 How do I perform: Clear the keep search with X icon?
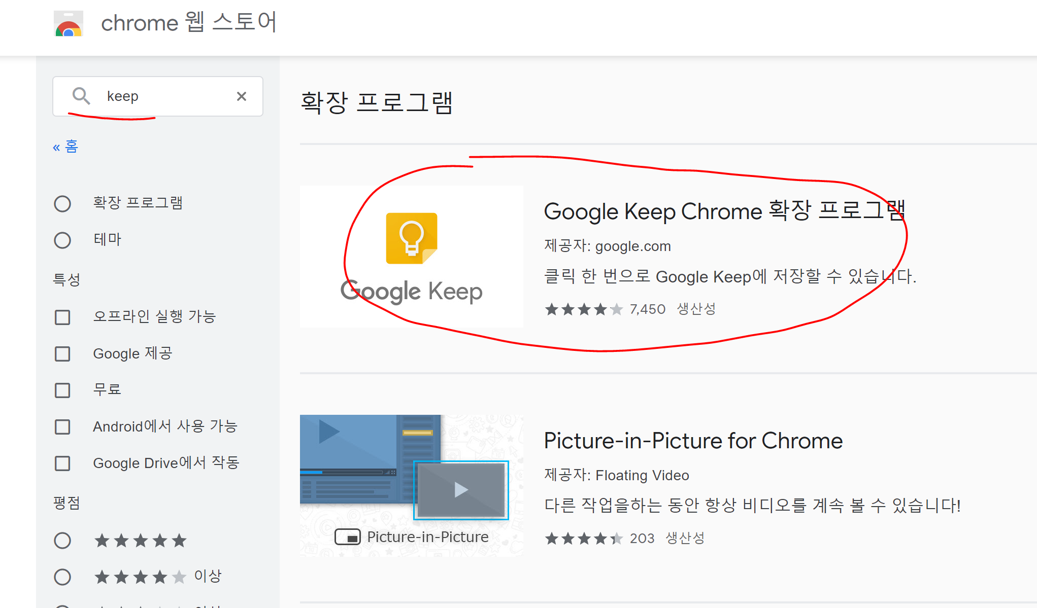(x=242, y=96)
